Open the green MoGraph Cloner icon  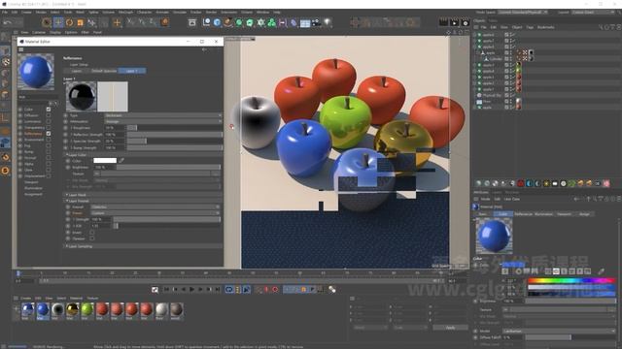272,22
